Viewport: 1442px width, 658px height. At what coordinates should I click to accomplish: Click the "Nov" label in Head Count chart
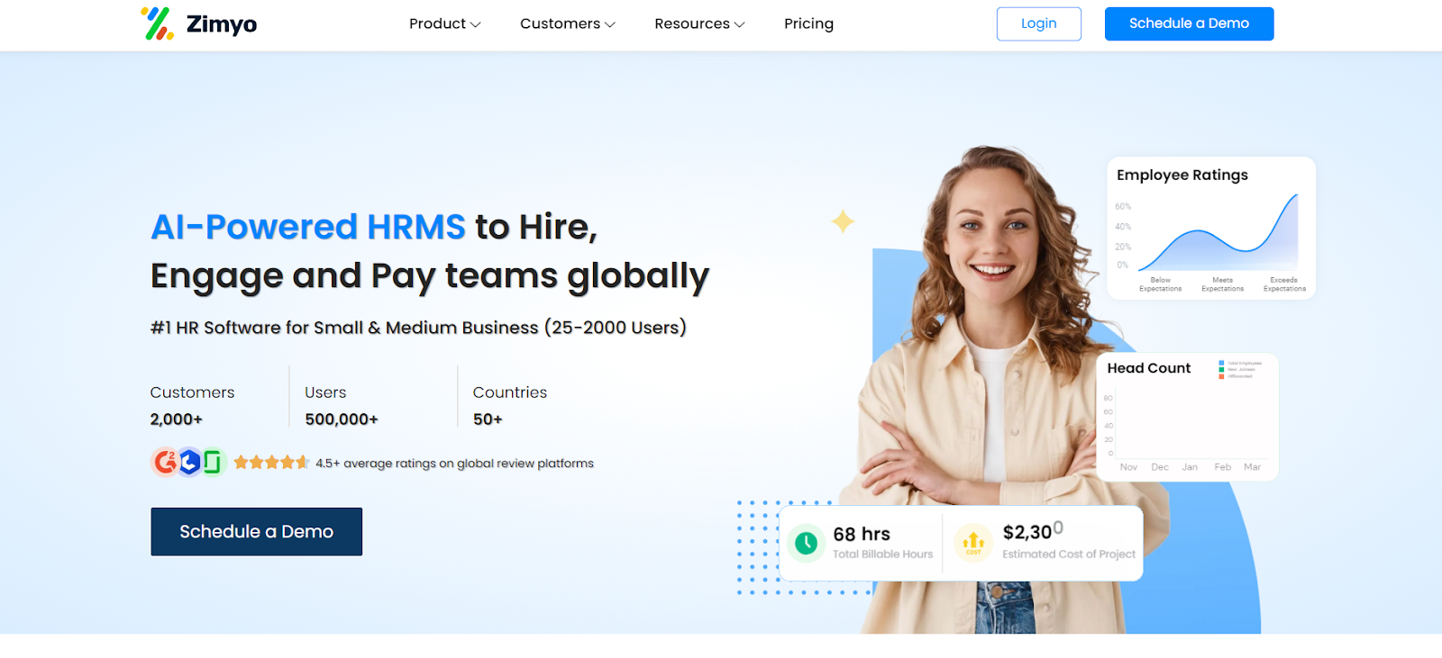coord(1128,467)
